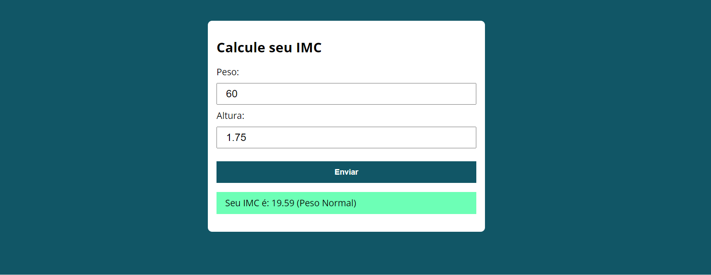
Task: Click the Altura: label
Action: (230, 116)
